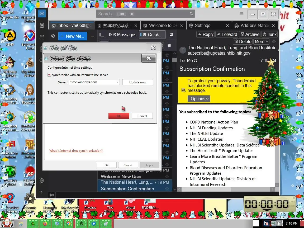Toggle star on Subscription Confirmation list row
The image size is (304, 228).
point(167,189)
